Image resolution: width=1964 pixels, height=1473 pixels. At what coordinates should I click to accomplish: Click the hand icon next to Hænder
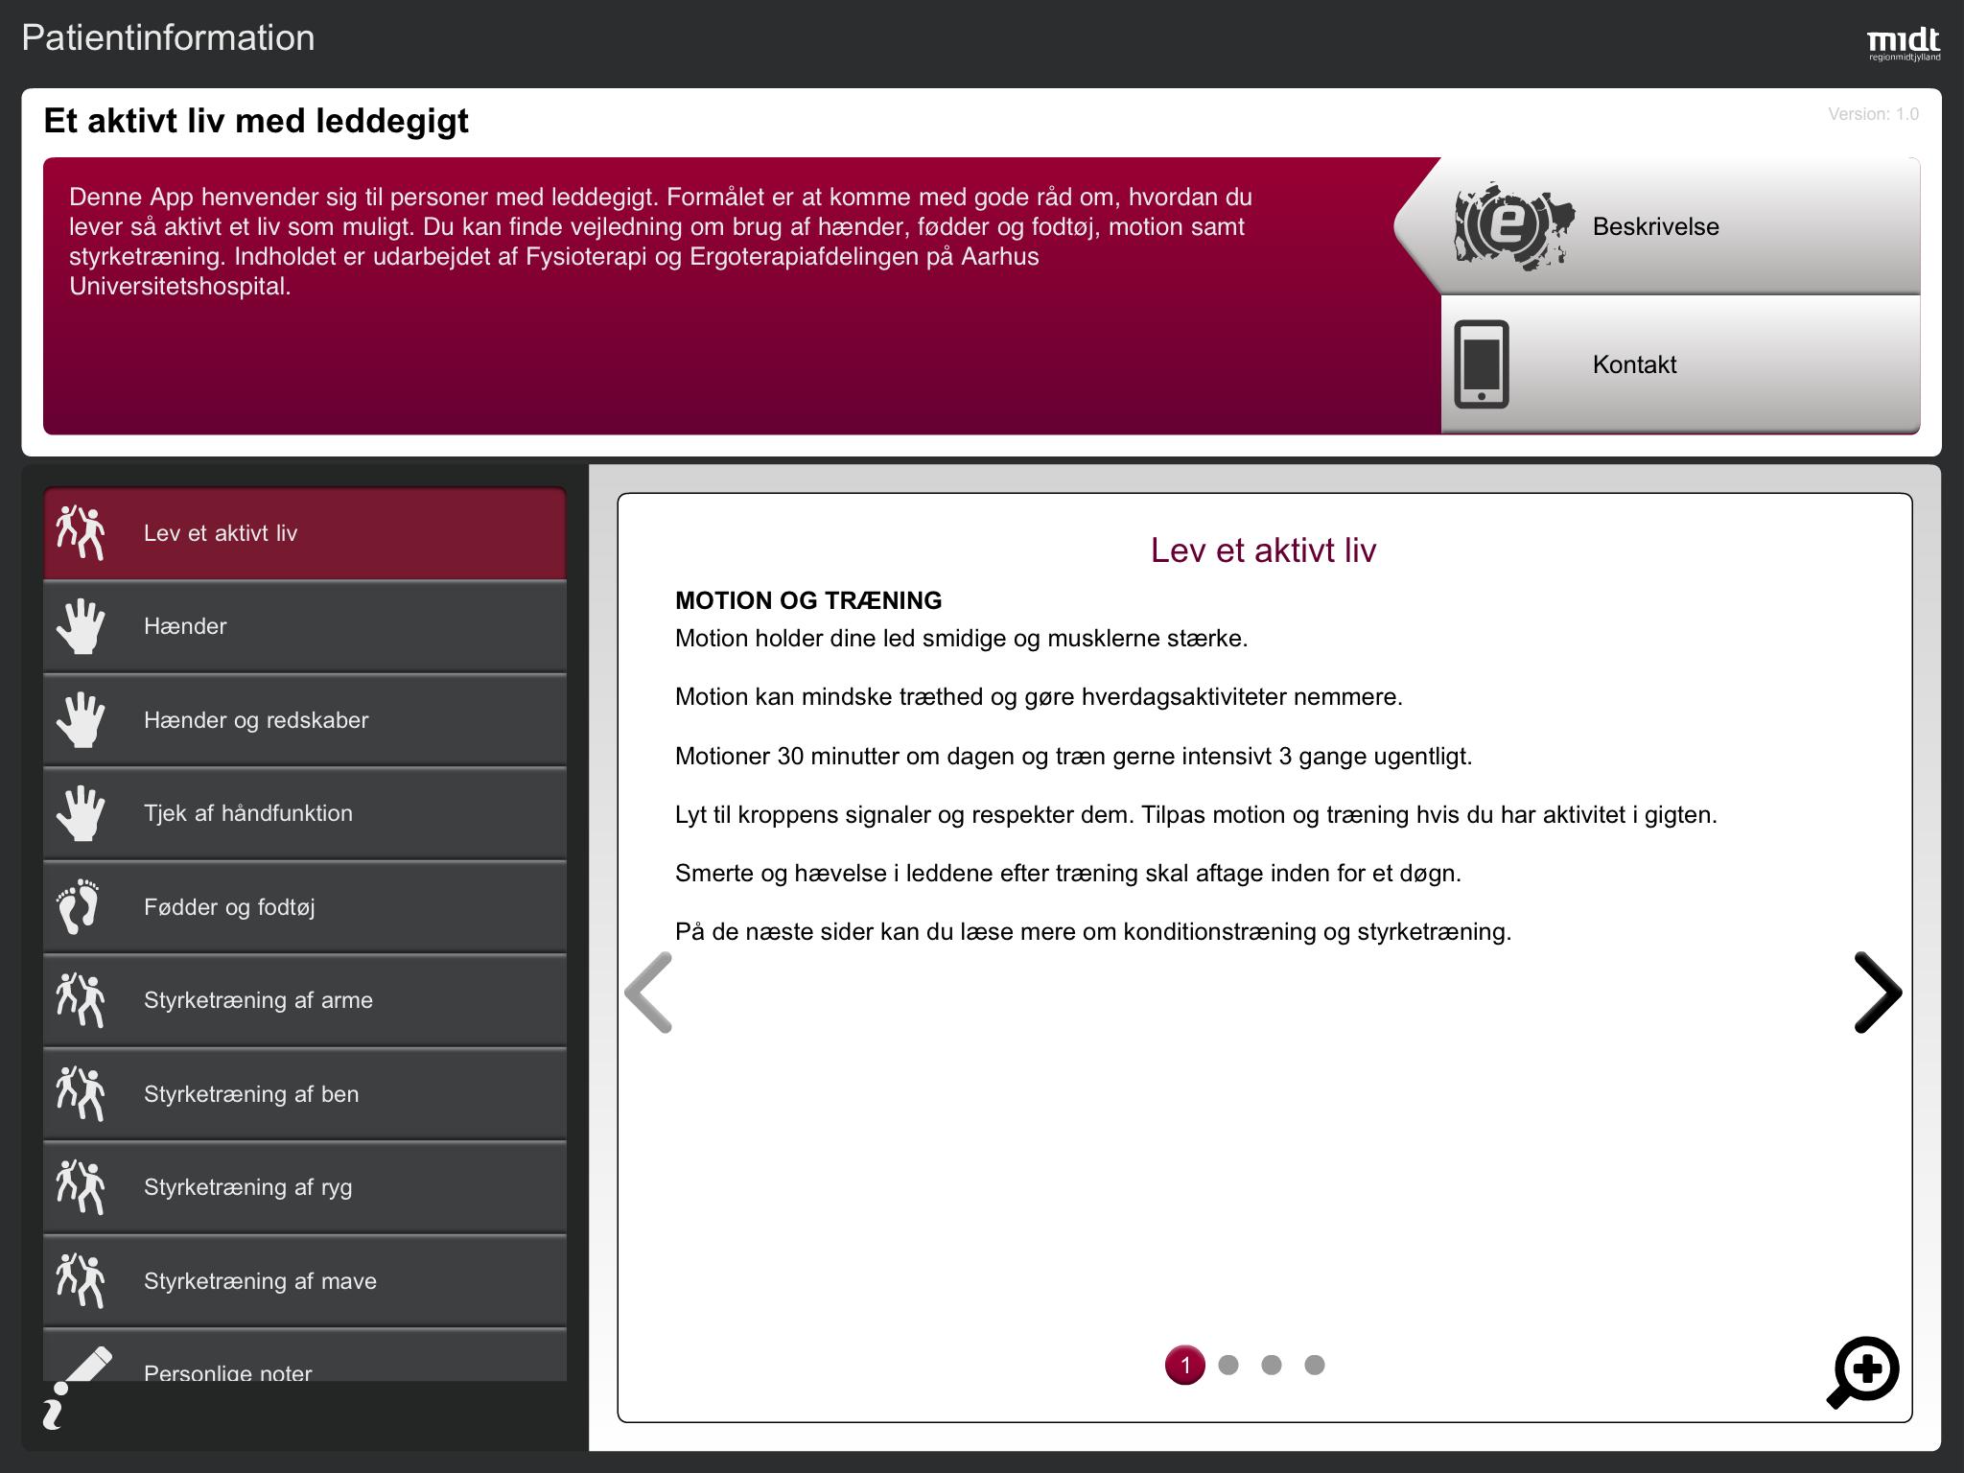point(81,626)
